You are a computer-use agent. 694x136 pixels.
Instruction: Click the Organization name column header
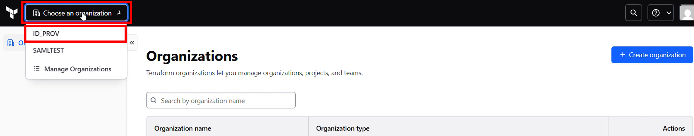point(183,129)
